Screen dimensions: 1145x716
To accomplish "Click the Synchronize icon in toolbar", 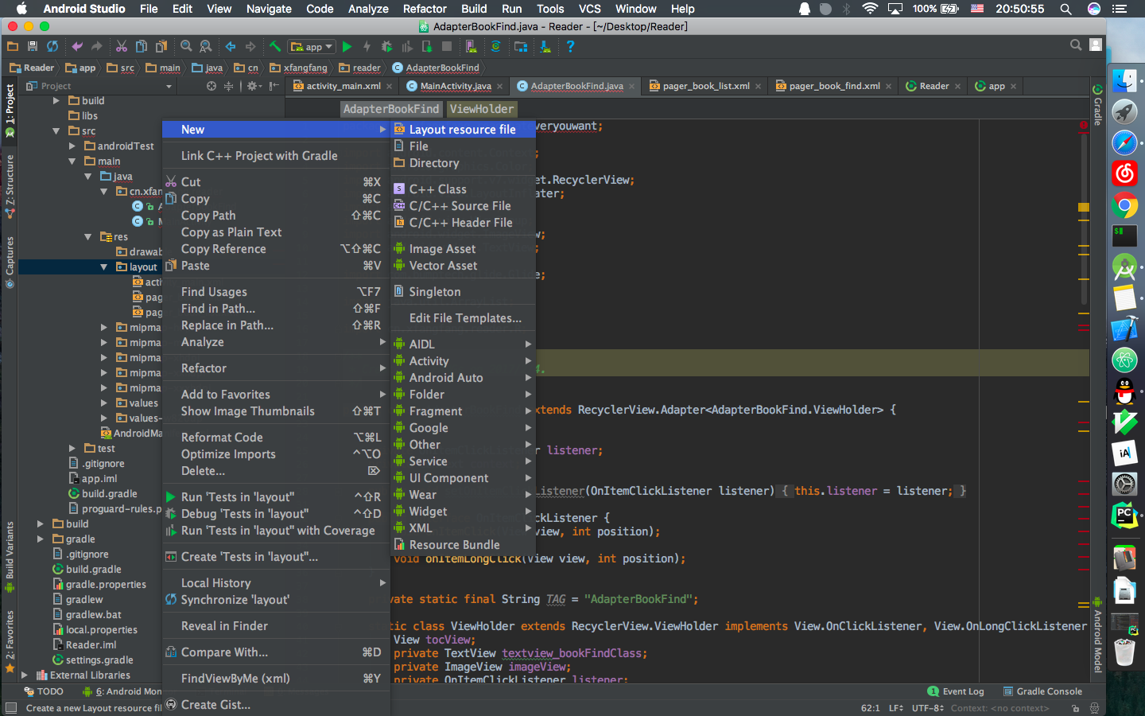I will coord(52,46).
